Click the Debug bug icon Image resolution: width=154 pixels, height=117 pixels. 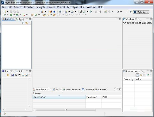click(x=5, y=15)
